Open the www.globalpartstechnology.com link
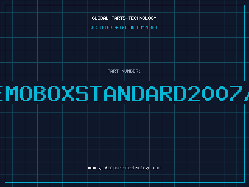The width and height of the screenshot is (249, 187). 124,168
